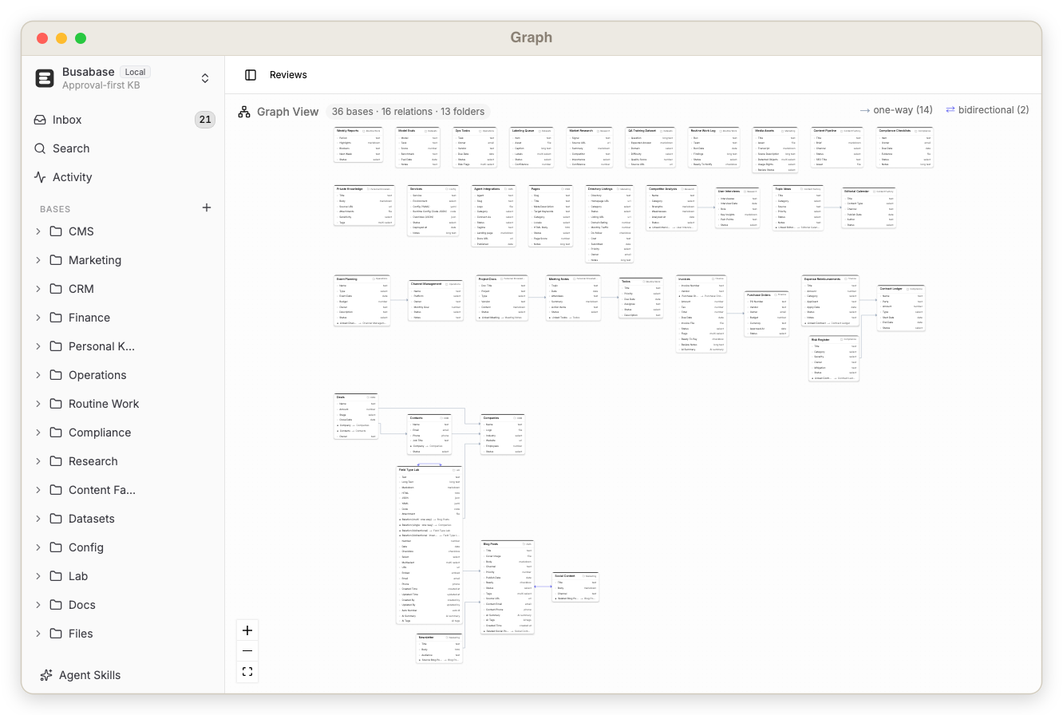
Task: Zoom out the graph with minus
Action: coord(247,651)
